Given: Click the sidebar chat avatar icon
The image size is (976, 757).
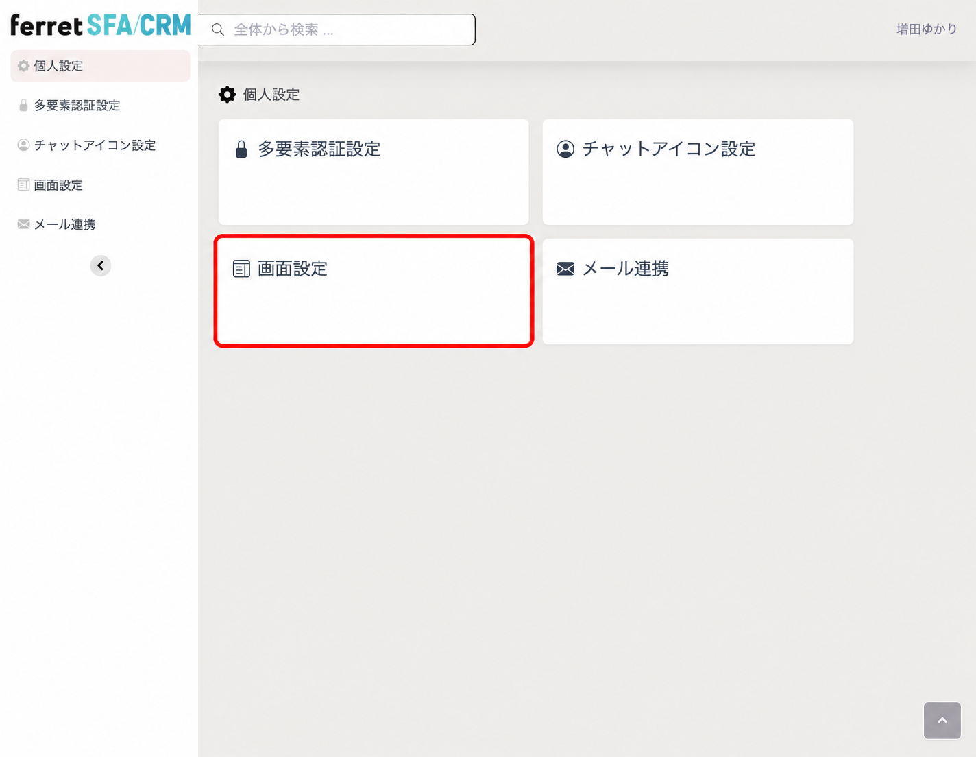Looking at the screenshot, I should [x=23, y=145].
